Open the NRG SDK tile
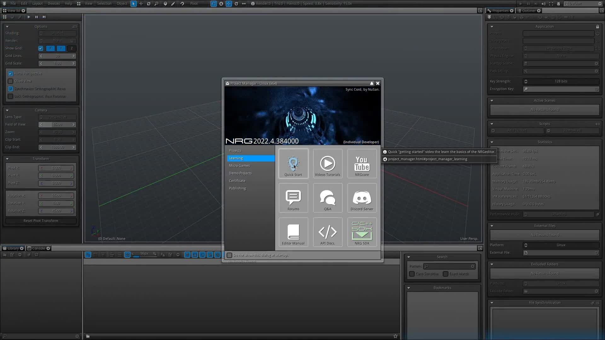The width and height of the screenshot is (605, 340). 362,232
